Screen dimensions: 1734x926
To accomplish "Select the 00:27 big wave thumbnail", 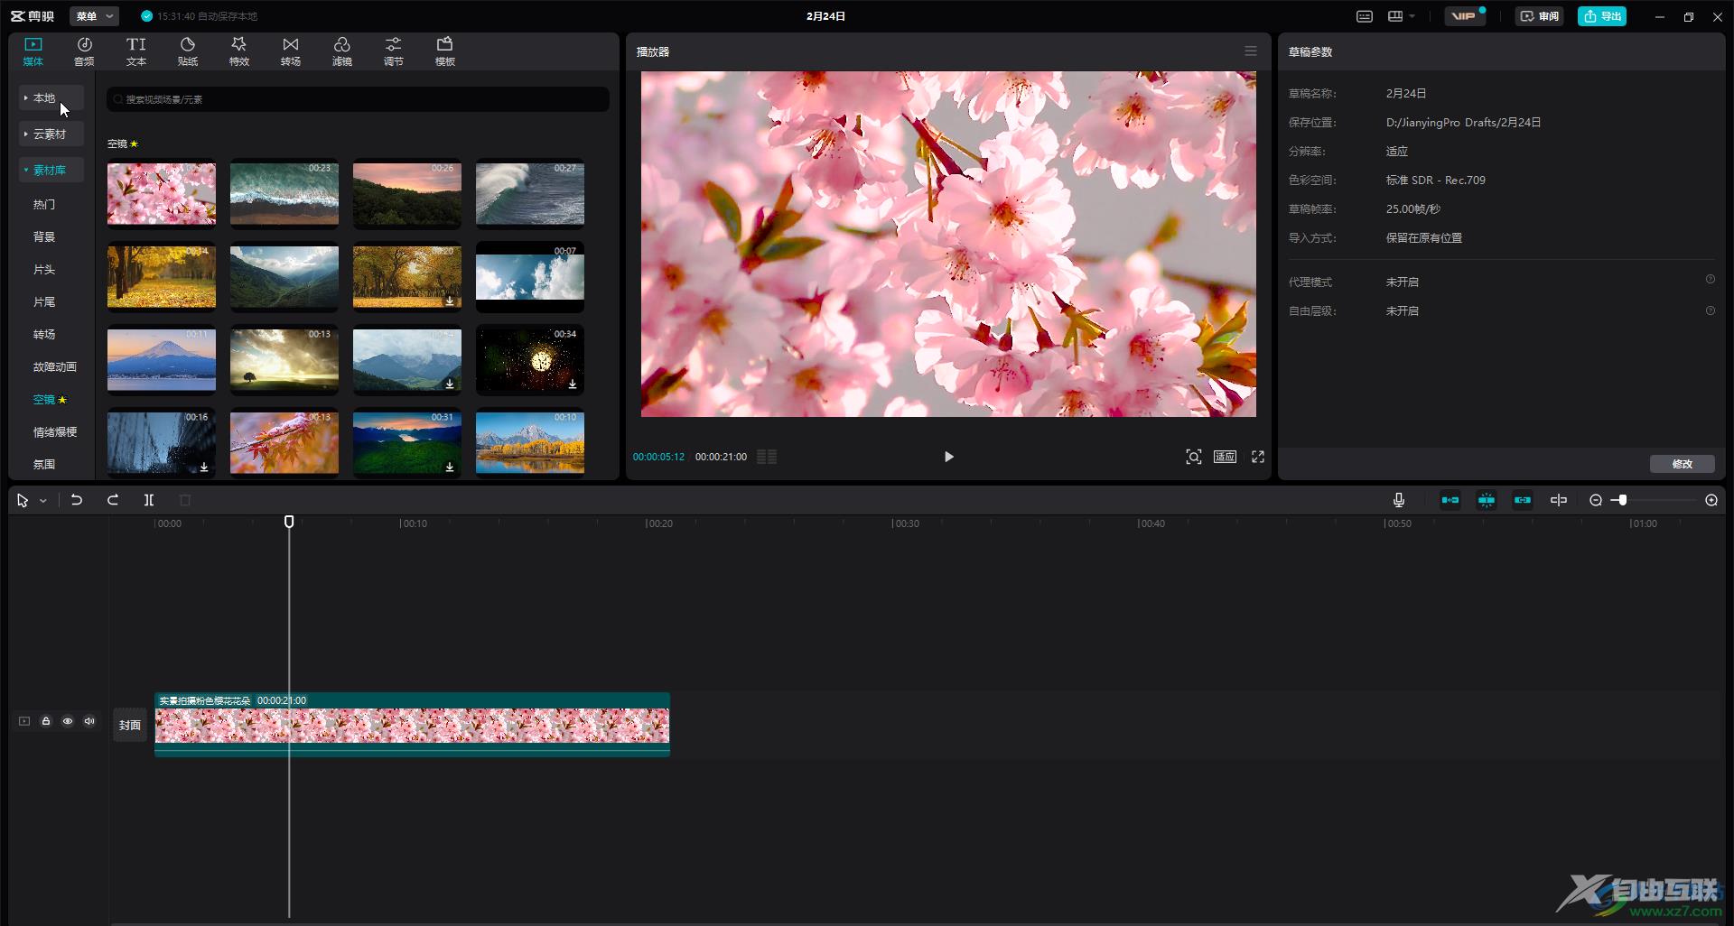I will (x=530, y=193).
